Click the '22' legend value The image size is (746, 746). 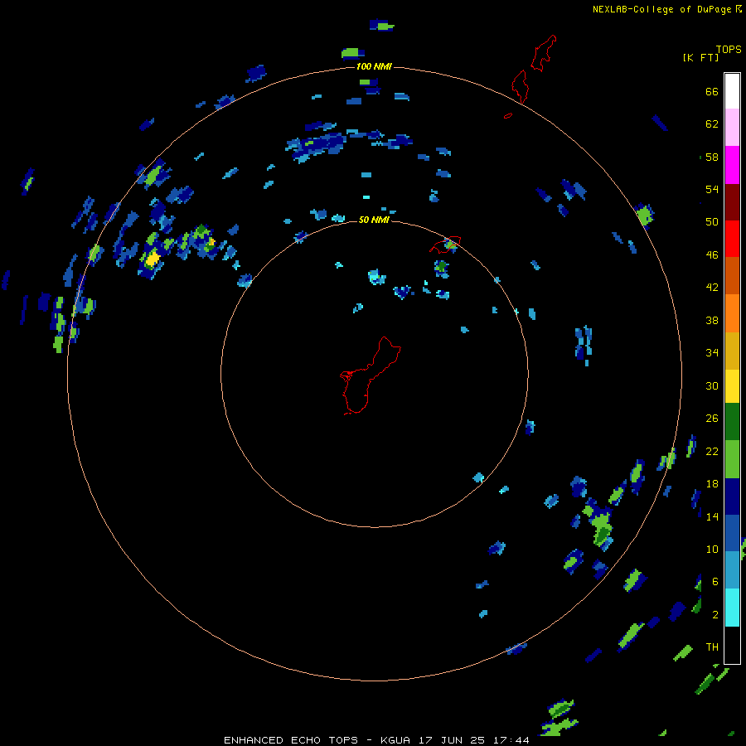[712, 451]
